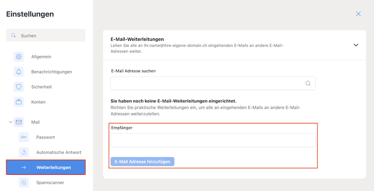
Task: Click the Sicherheit shield icon
Action: click(19, 87)
